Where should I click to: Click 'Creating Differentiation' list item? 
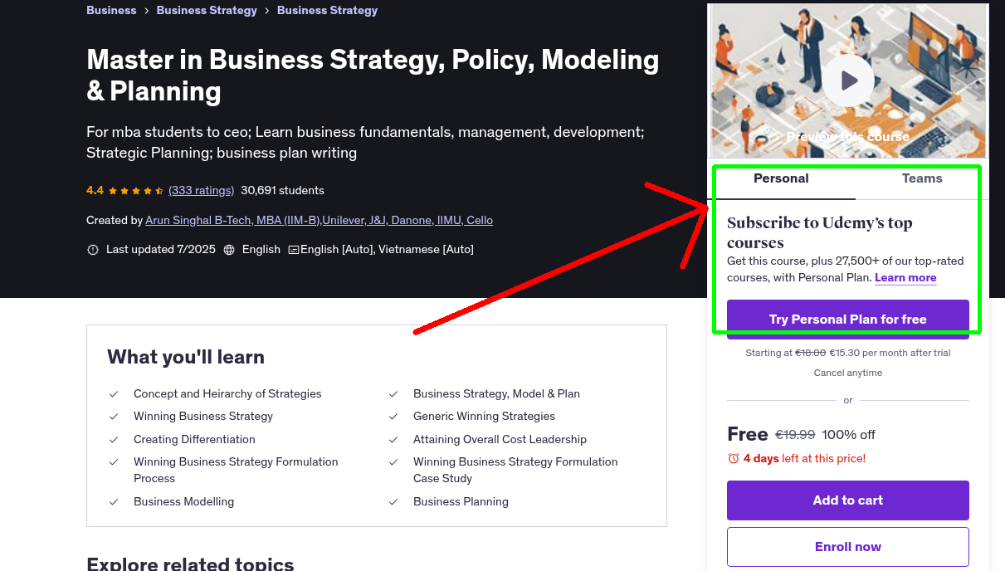(194, 439)
